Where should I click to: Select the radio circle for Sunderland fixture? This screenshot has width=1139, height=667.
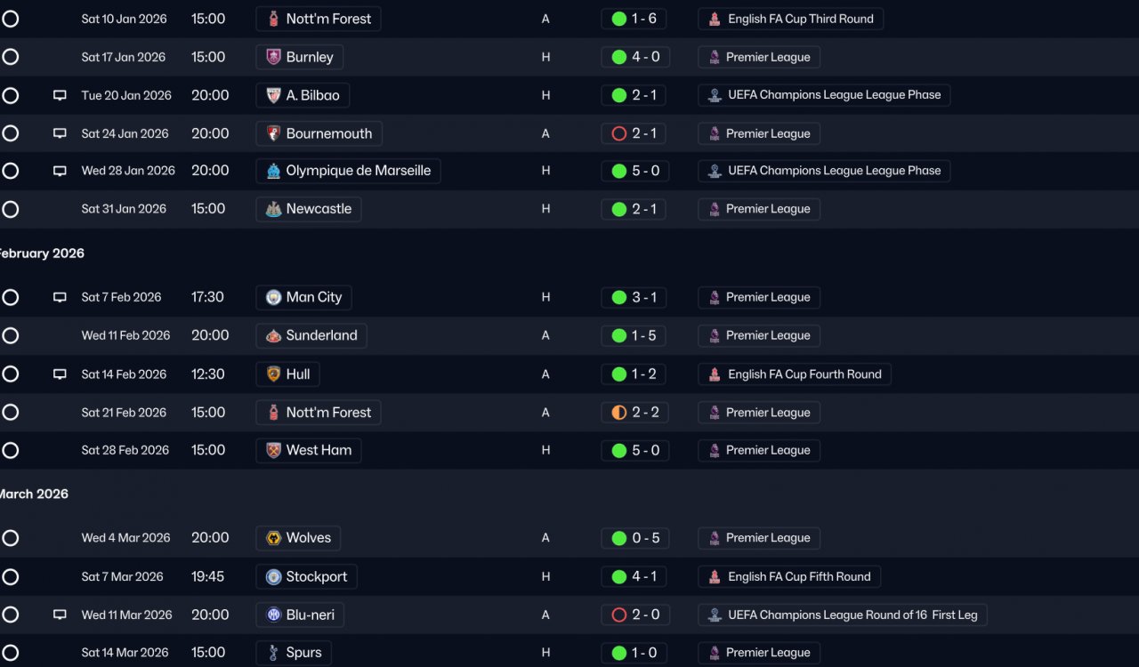(x=11, y=335)
